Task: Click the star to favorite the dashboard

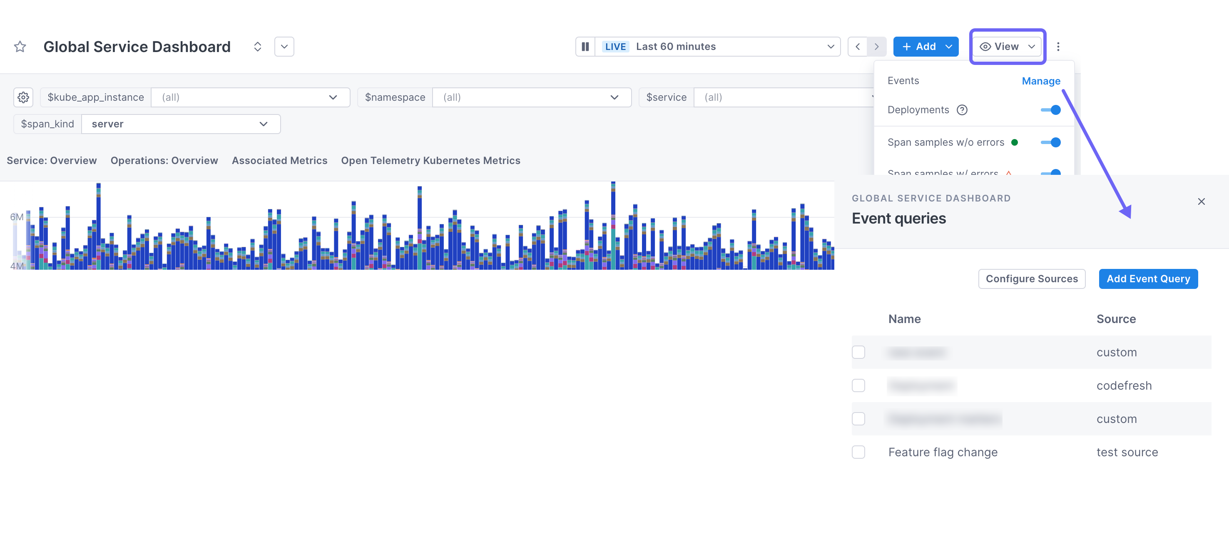Action: [20, 46]
